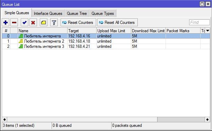Image resolution: width=212 pixels, height=131 pixels.
Task: Click the Packet Marks column header
Action: click(183, 31)
